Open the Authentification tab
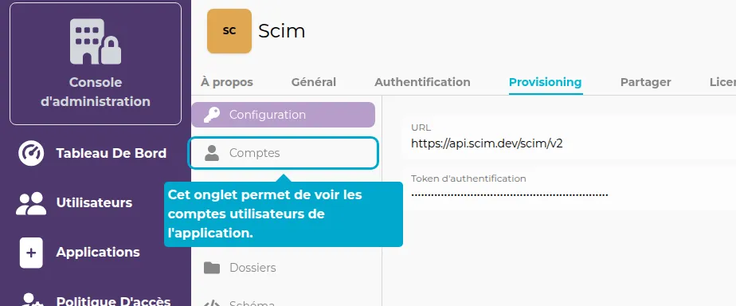 [x=422, y=82]
